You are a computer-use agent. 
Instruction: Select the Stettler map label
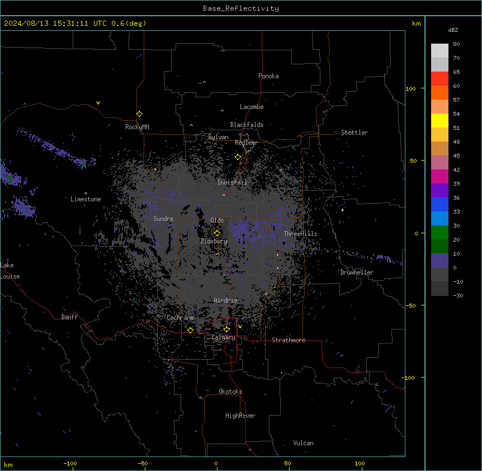click(x=355, y=133)
